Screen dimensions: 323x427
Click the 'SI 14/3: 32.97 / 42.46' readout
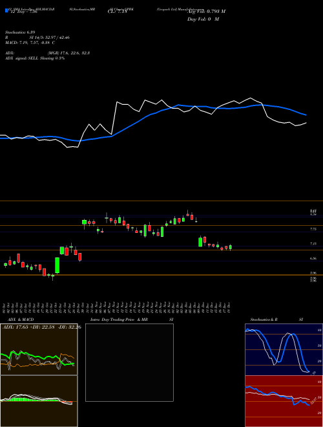click(x=50, y=38)
